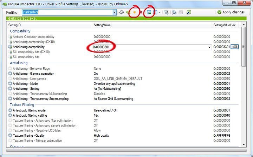This screenshot has width=253, height=157.
Task: Click value '4x [4x Multisampling]'
Action: (107, 89)
